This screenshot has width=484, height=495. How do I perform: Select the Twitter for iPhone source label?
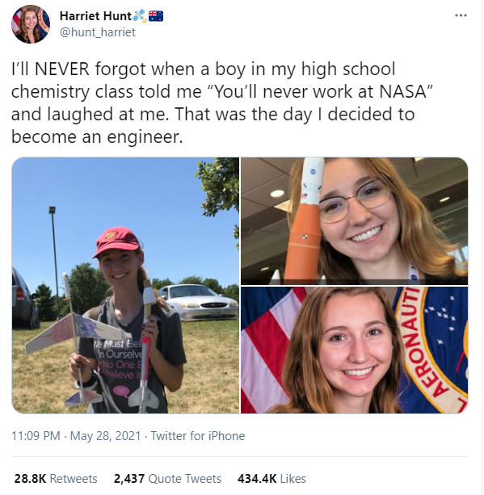tap(198, 436)
